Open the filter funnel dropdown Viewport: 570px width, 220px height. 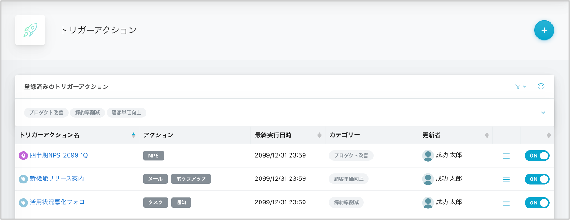click(x=521, y=86)
